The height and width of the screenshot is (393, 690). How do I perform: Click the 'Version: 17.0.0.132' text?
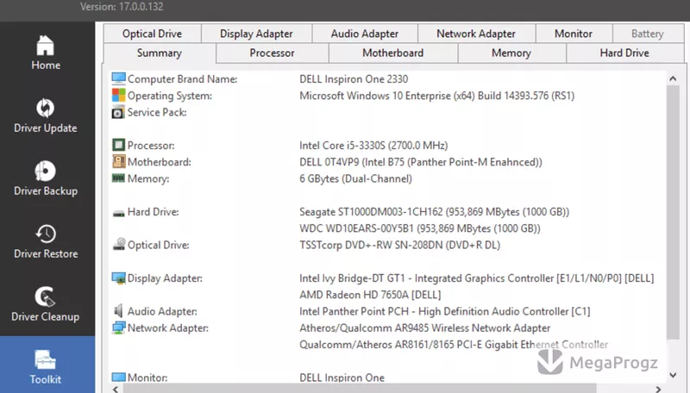[122, 7]
